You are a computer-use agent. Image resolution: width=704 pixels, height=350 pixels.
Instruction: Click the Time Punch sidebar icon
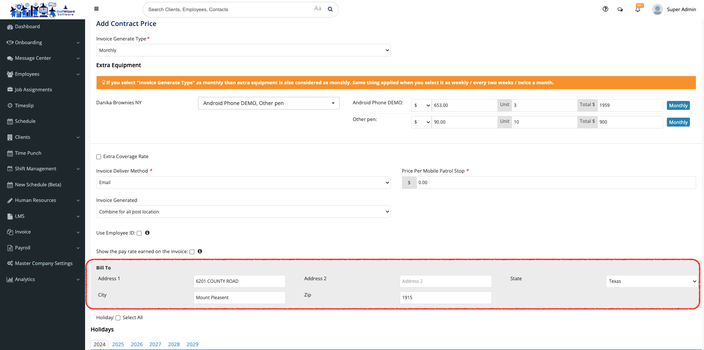click(x=10, y=153)
